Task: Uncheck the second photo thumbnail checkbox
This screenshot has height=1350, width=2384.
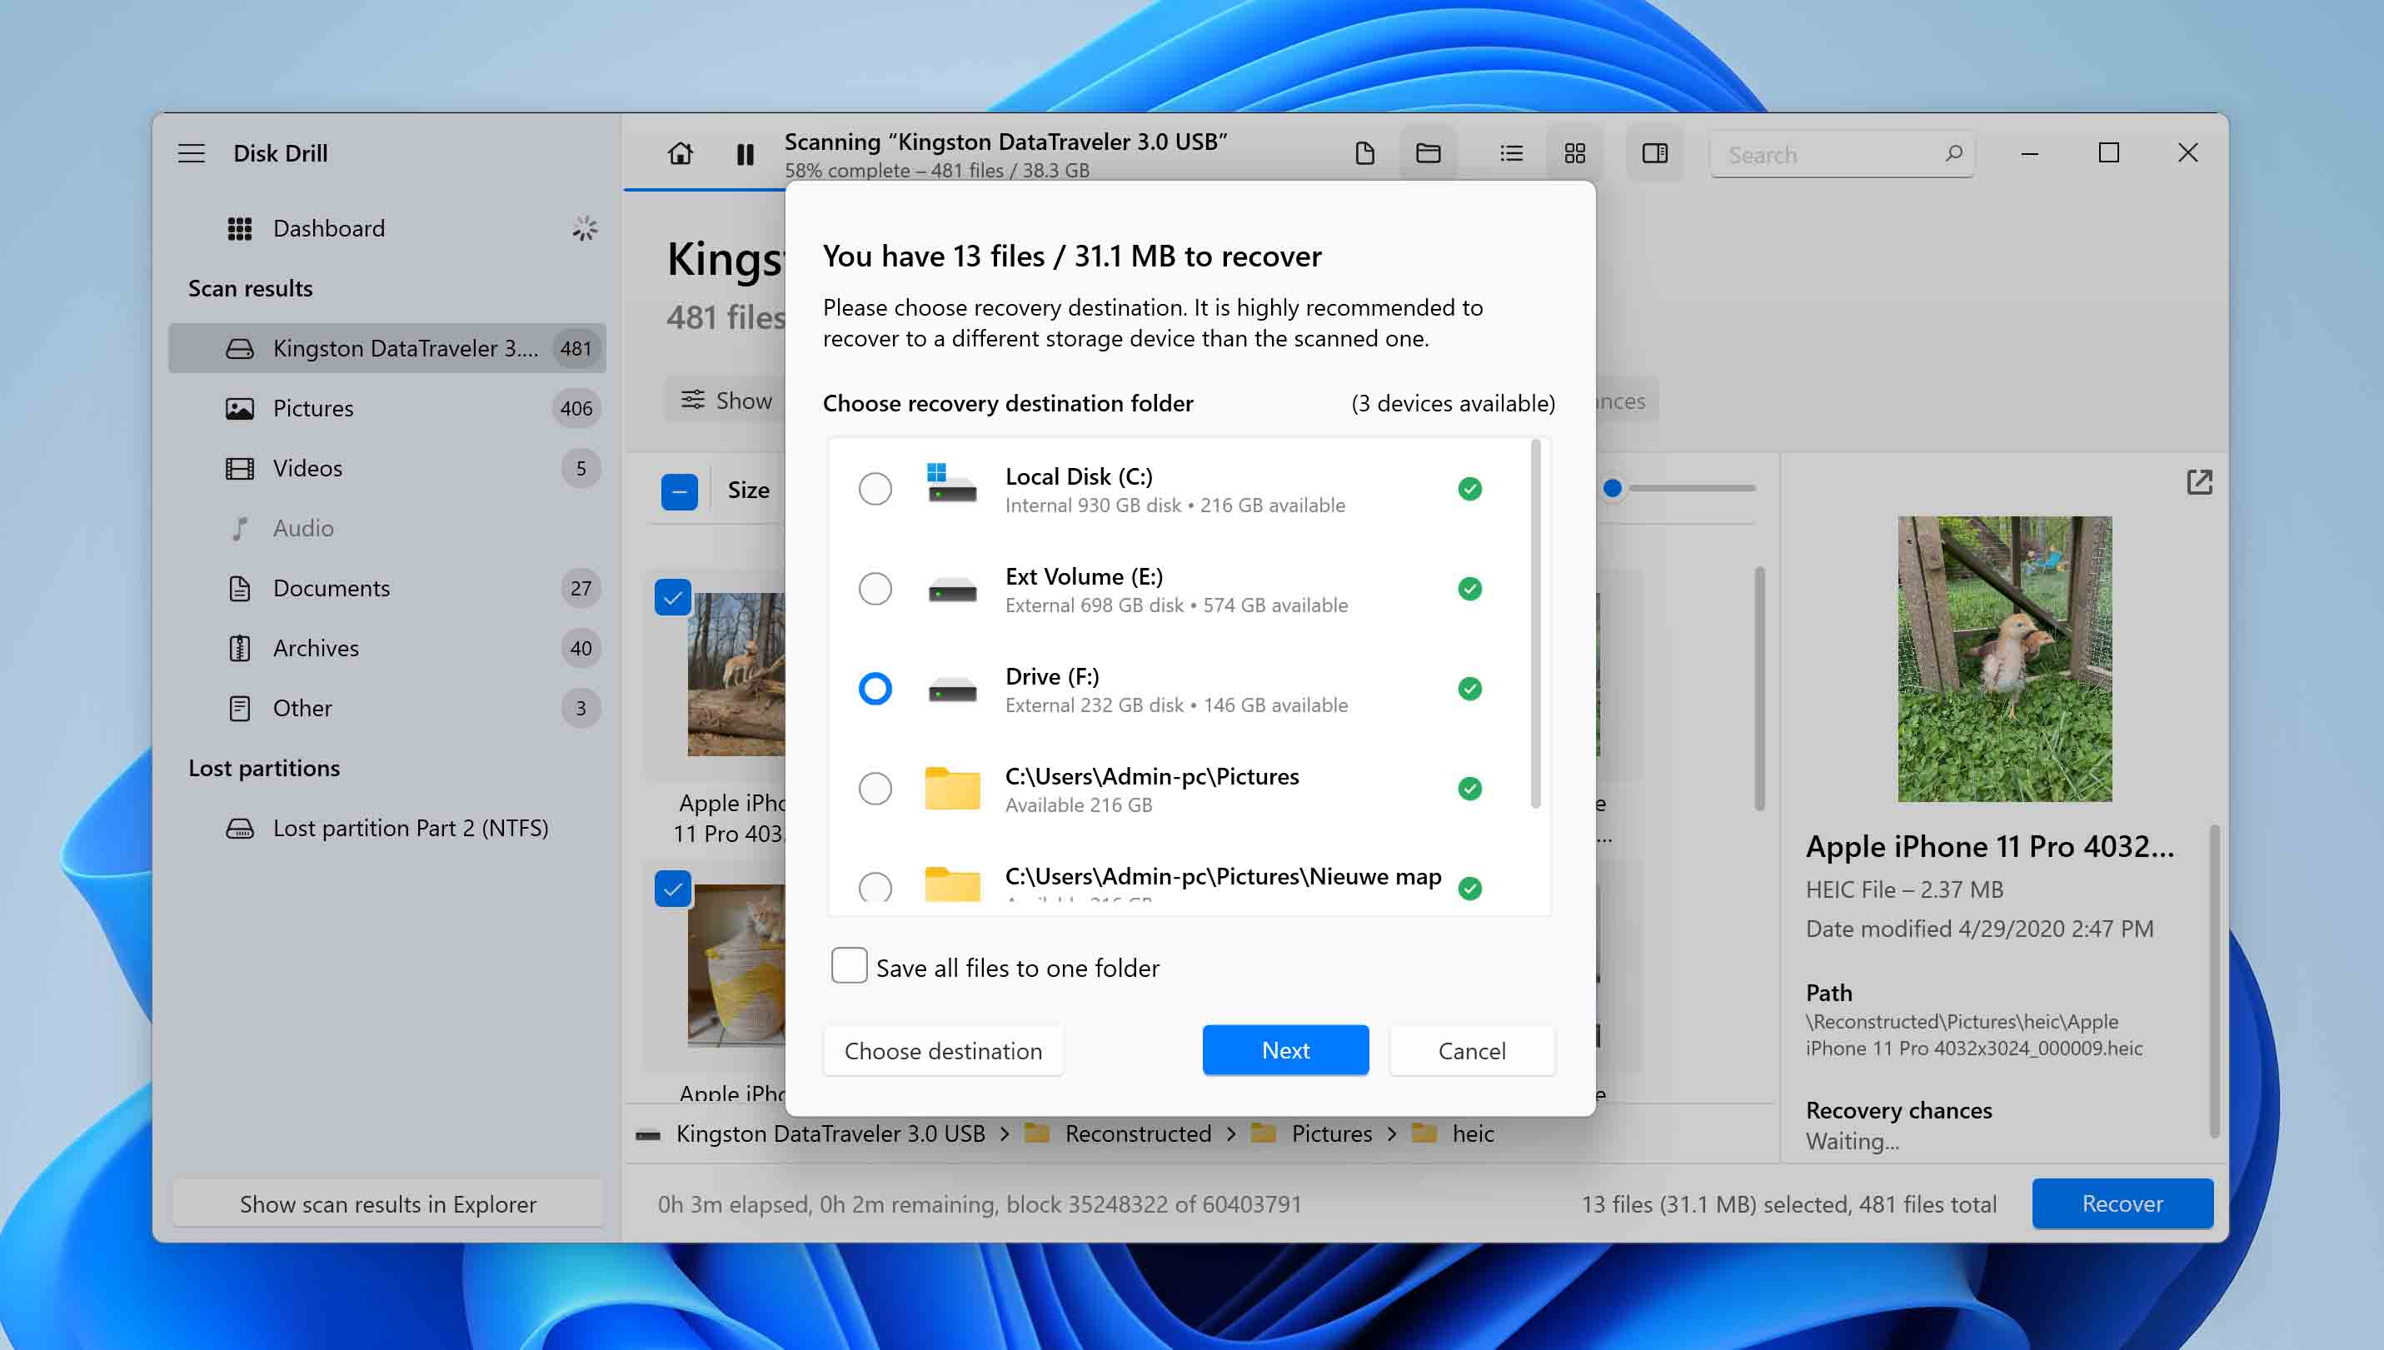Action: click(x=672, y=889)
